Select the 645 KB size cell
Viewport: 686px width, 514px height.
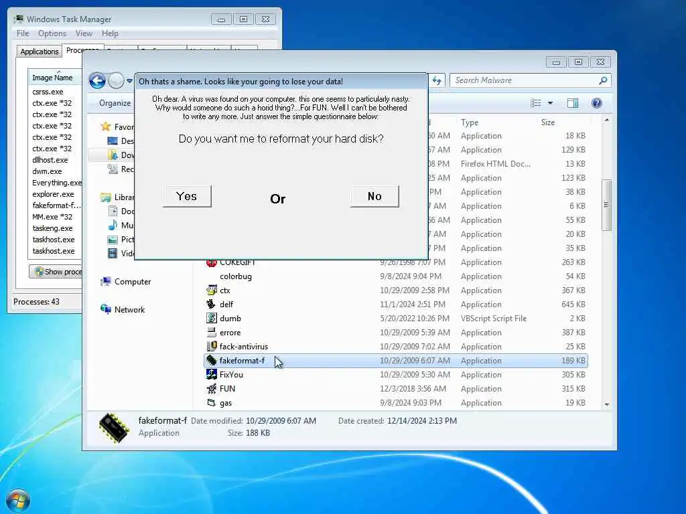click(573, 305)
